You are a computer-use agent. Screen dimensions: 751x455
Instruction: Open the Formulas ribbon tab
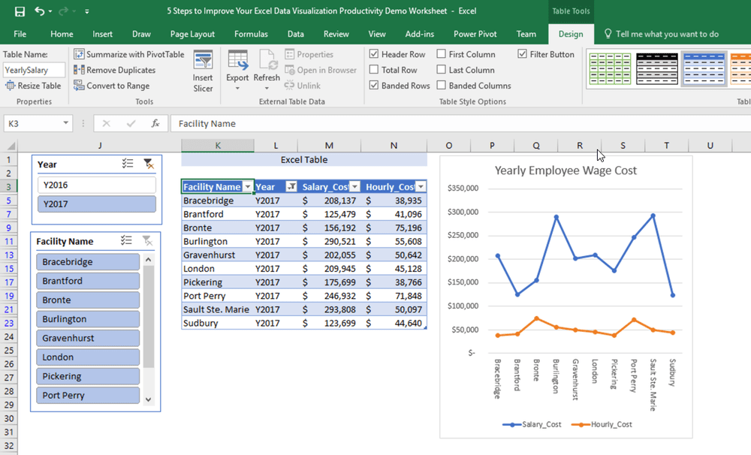pyautogui.click(x=251, y=34)
